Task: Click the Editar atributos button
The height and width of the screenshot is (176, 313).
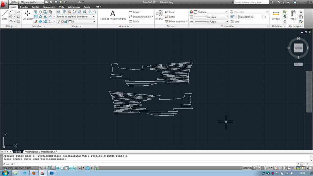Action: coord(176,21)
